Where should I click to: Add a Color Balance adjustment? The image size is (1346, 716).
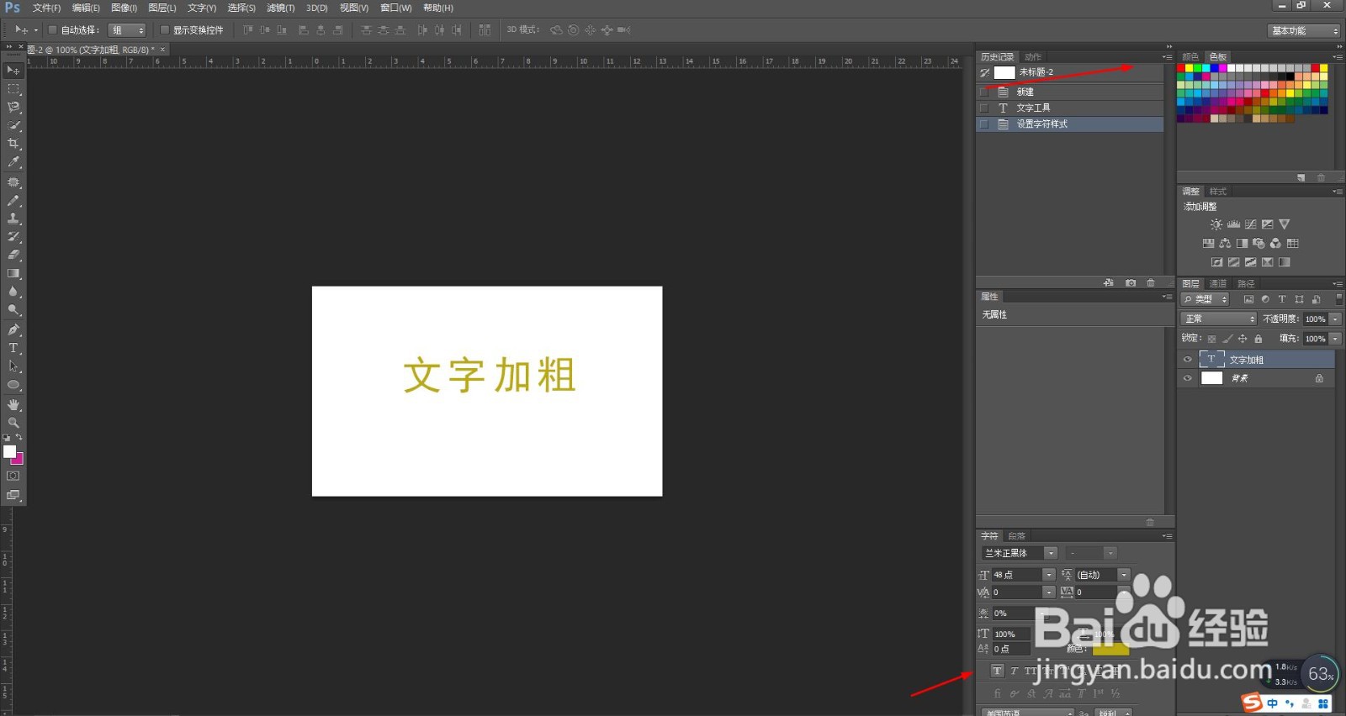(x=1225, y=244)
